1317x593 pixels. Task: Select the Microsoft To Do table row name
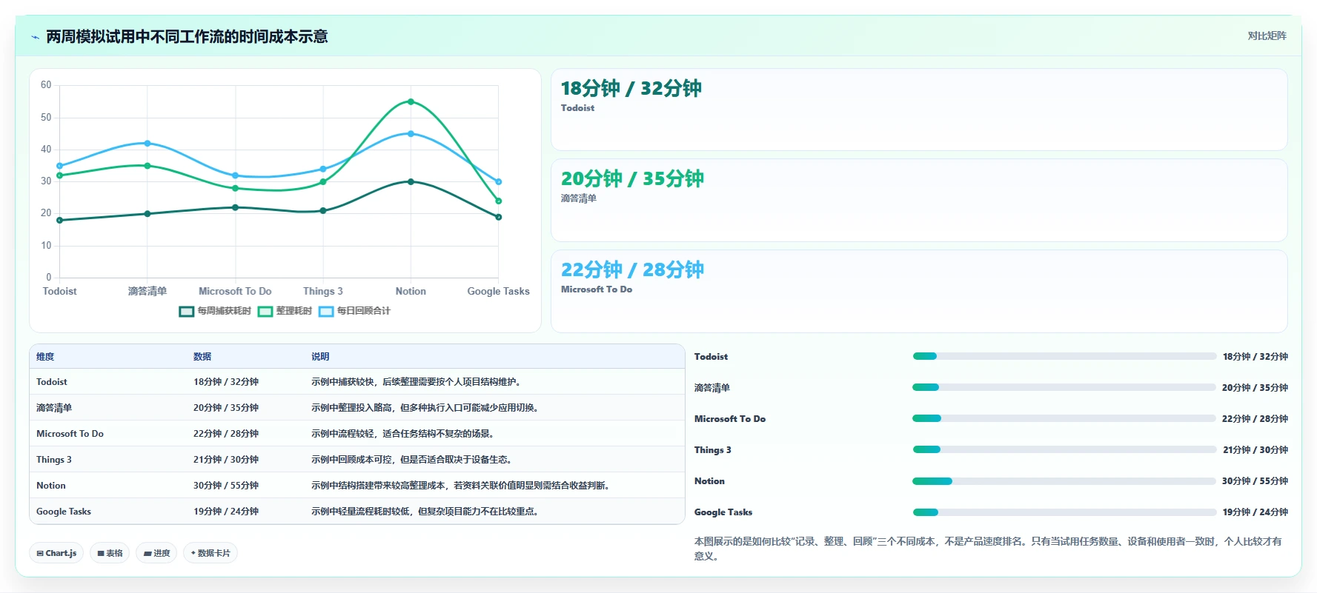pyautogui.click(x=70, y=434)
